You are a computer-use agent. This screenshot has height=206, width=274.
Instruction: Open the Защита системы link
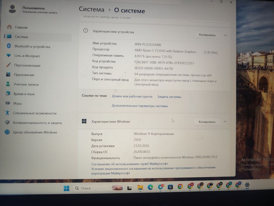[x=169, y=97]
